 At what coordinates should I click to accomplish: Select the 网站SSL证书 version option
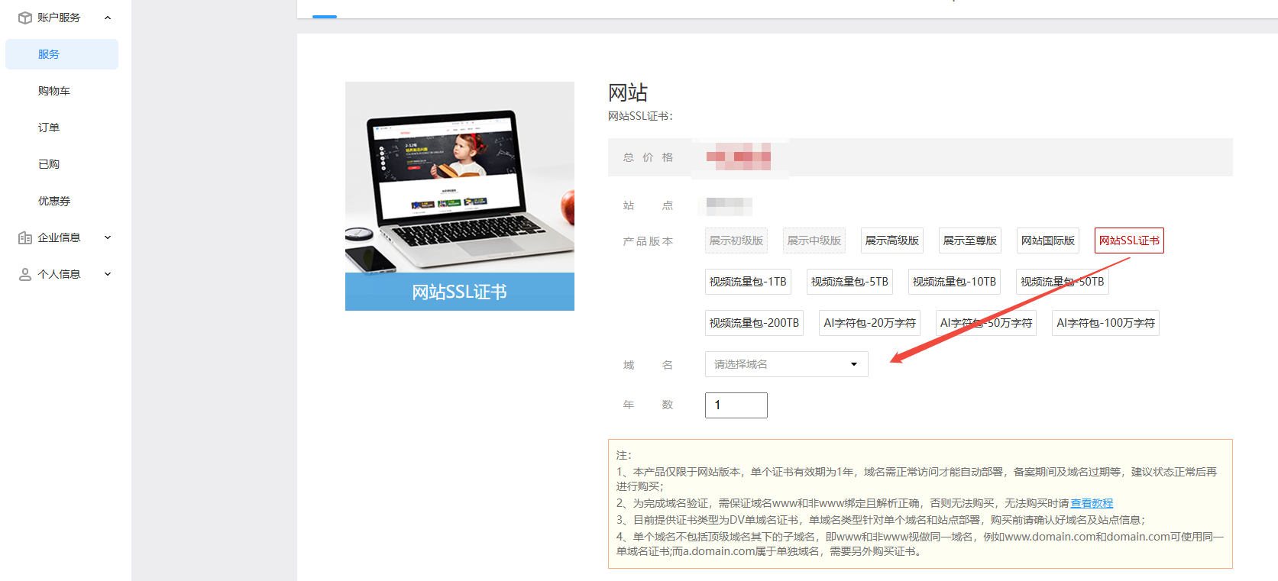[1129, 240]
